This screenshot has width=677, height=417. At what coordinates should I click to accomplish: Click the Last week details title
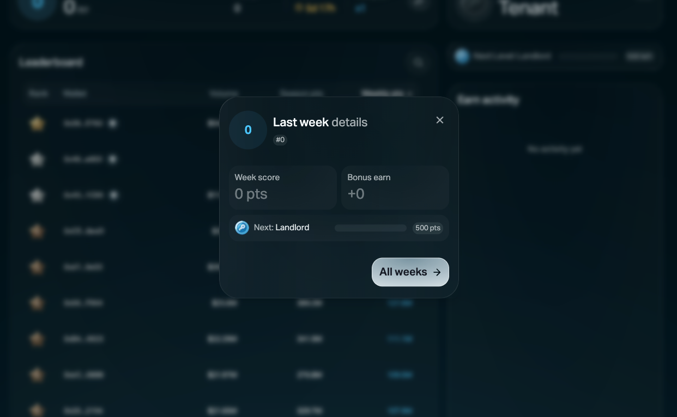click(320, 122)
